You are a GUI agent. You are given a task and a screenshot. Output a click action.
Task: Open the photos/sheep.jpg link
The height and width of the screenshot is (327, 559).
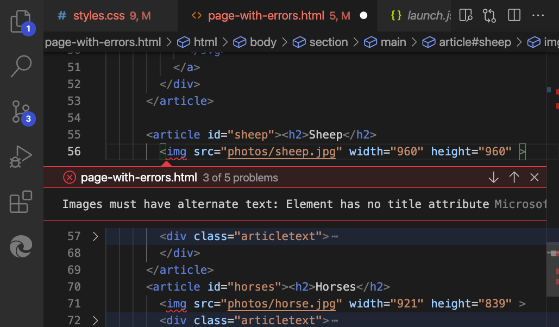pos(281,152)
